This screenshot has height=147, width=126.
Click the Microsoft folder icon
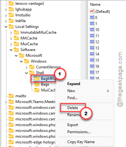21,56
